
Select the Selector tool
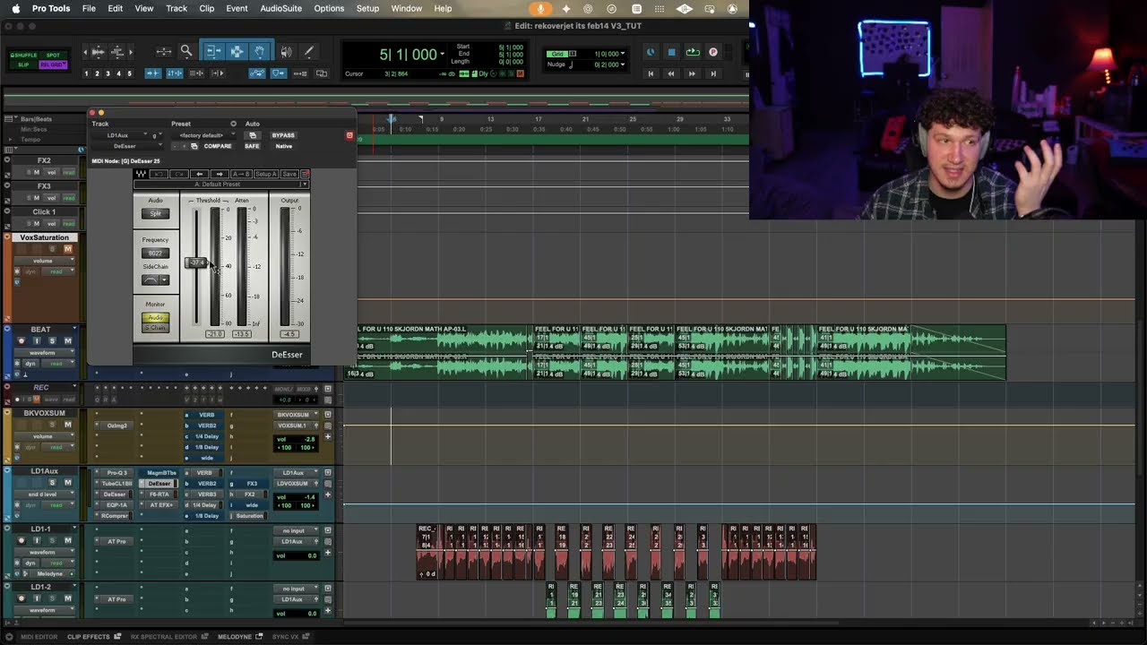237,52
